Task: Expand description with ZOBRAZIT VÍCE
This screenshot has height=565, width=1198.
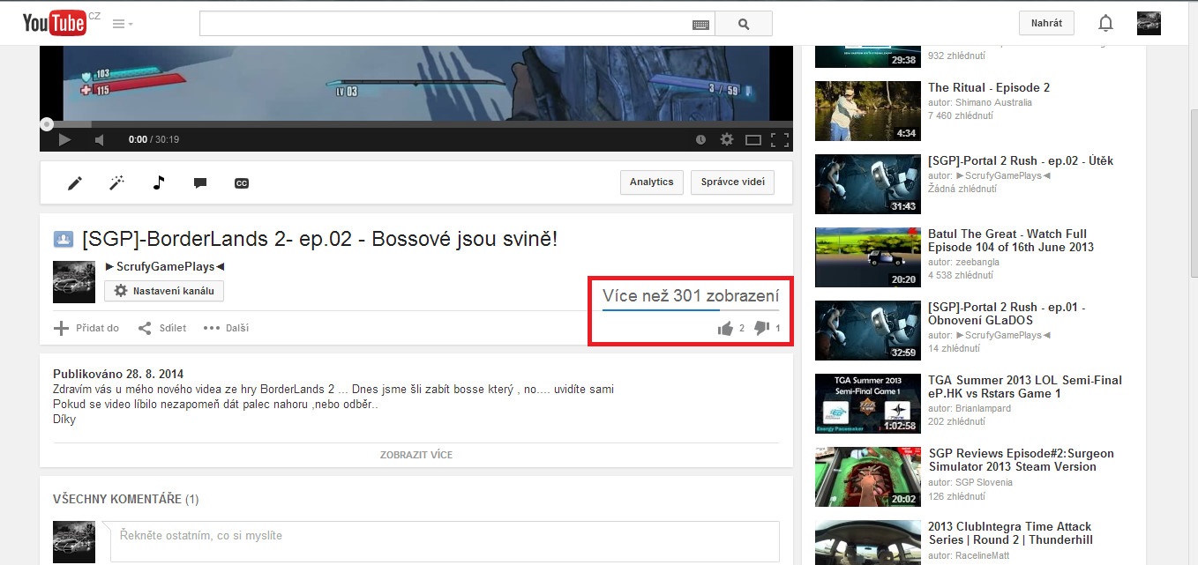Action: pyautogui.click(x=416, y=455)
